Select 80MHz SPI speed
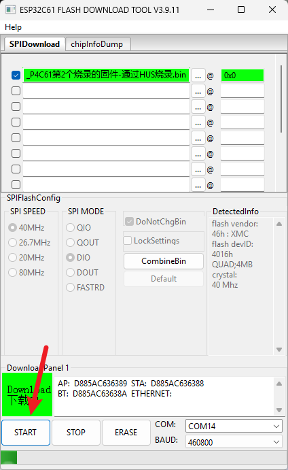Image resolution: width=288 pixels, height=470 pixels. coord(26,273)
